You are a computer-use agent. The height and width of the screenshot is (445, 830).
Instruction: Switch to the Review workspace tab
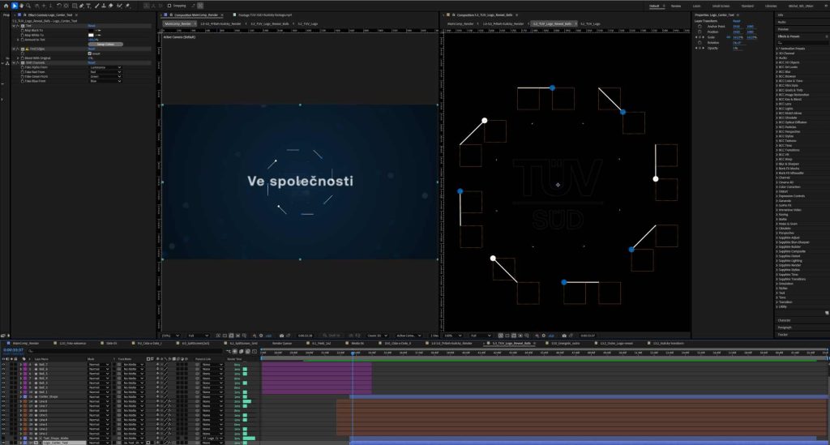pos(676,6)
